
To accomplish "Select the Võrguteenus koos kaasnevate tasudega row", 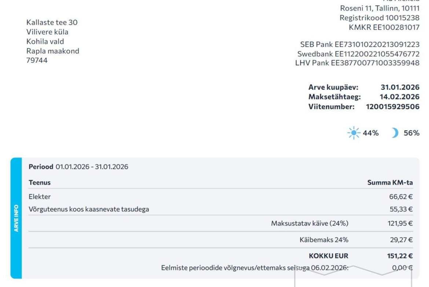I will pos(89,209).
